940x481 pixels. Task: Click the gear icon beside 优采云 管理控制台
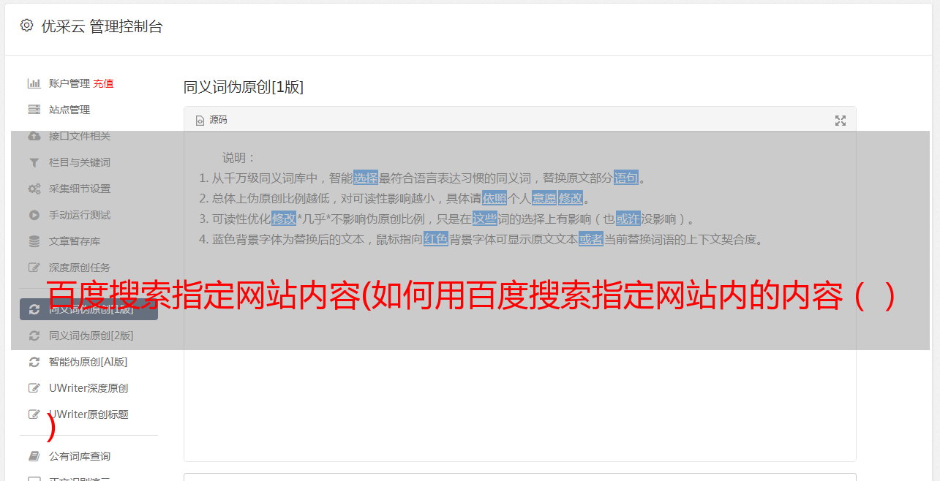(x=27, y=26)
